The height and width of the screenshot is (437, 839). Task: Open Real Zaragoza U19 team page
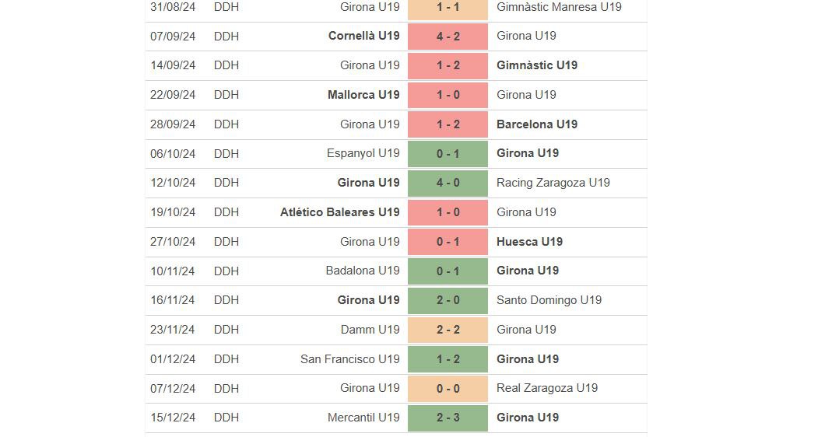pyautogui.click(x=547, y=388)
